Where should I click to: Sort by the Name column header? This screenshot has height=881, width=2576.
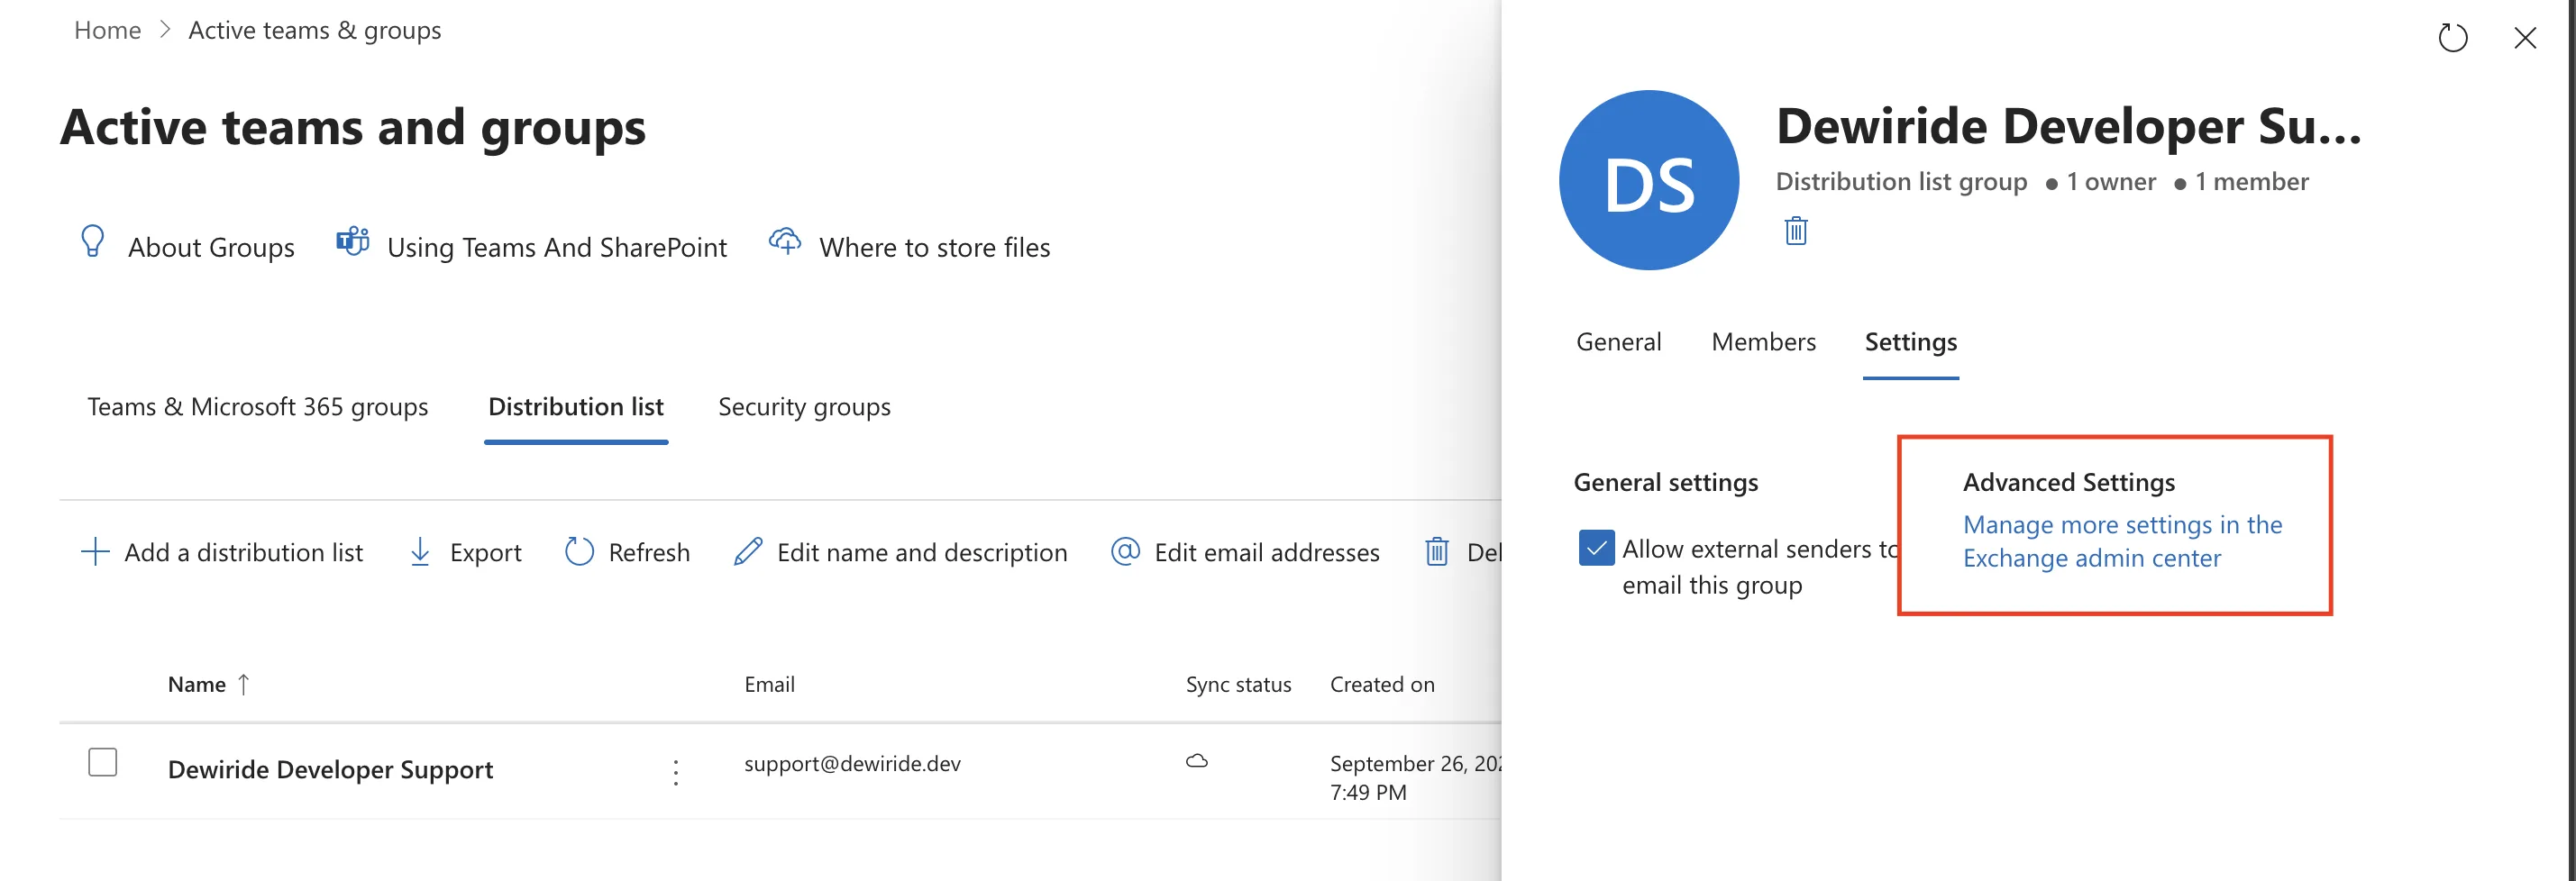click(x=208, y=685)
